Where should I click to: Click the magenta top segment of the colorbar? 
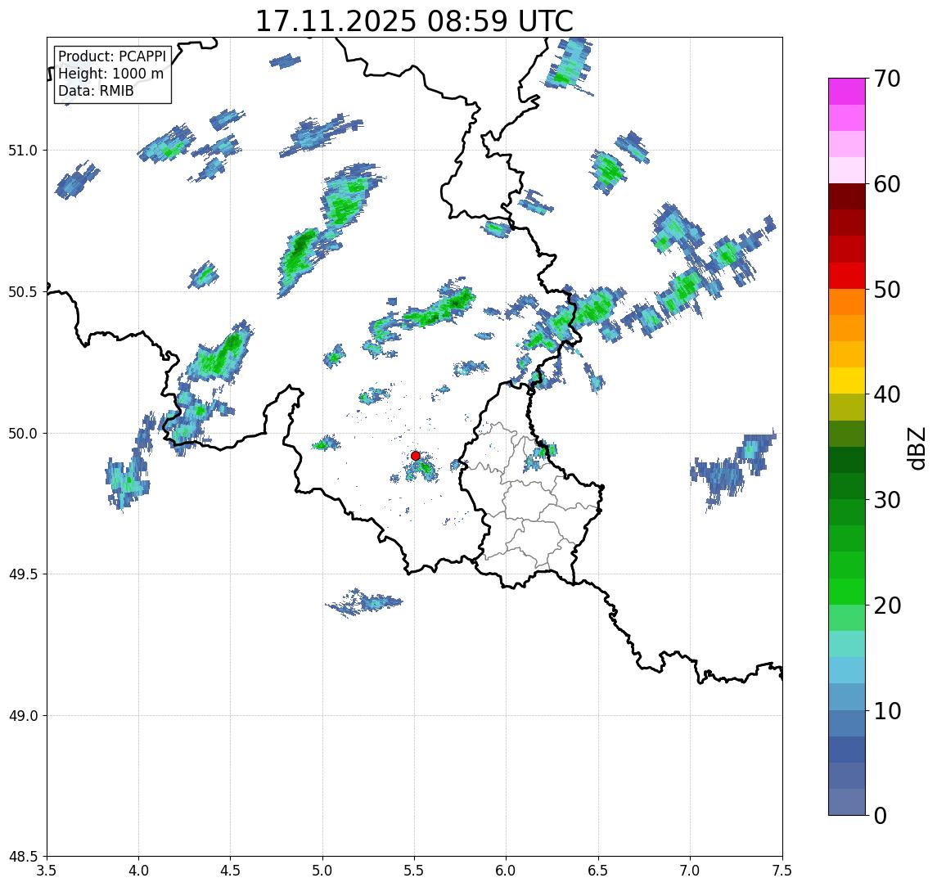[847, 92]
